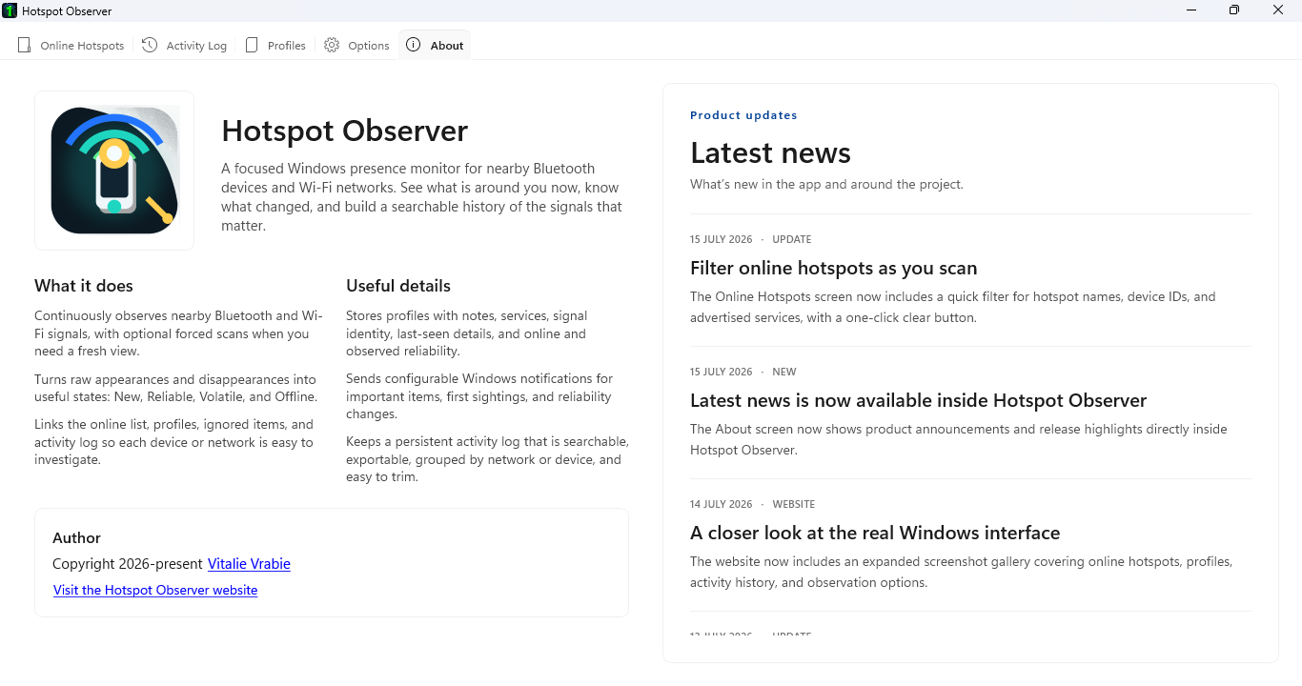This screenshot has width=1302, height=686.
Task: Click news text 'The Online Hotspots screen now includes'
Action: coord(953,307)
